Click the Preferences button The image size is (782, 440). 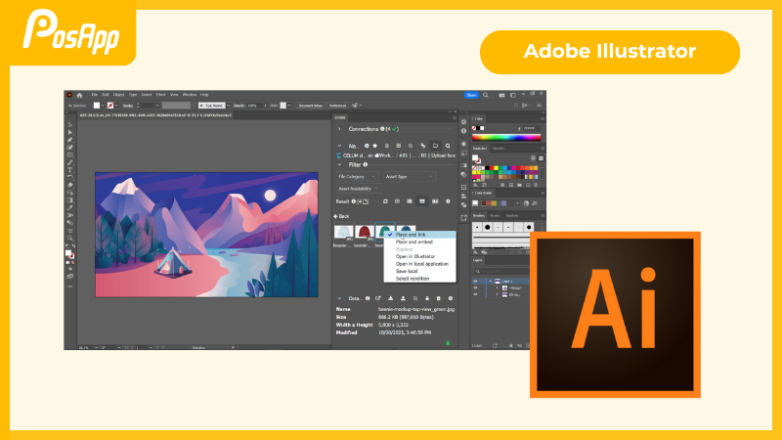(337, 106)
